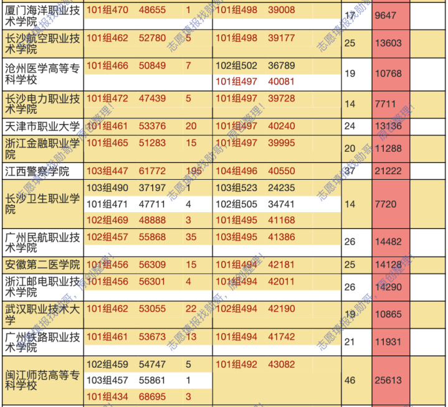Select 浙江邮电职业技术学院 cell
Image resolution: width=448 pixels, height=407 pixels.
tap(42, 287)
